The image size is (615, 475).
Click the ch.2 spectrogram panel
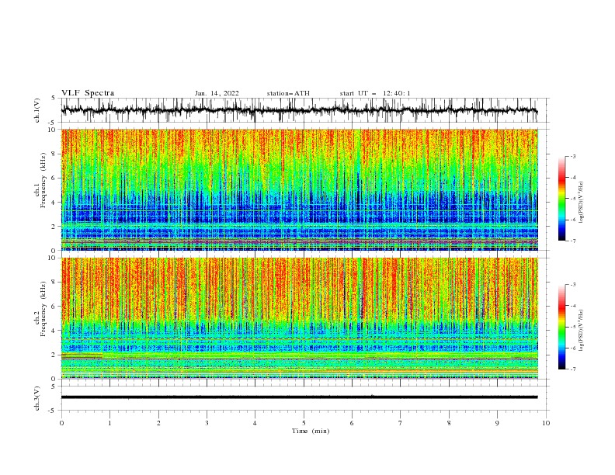coord(300,318)
